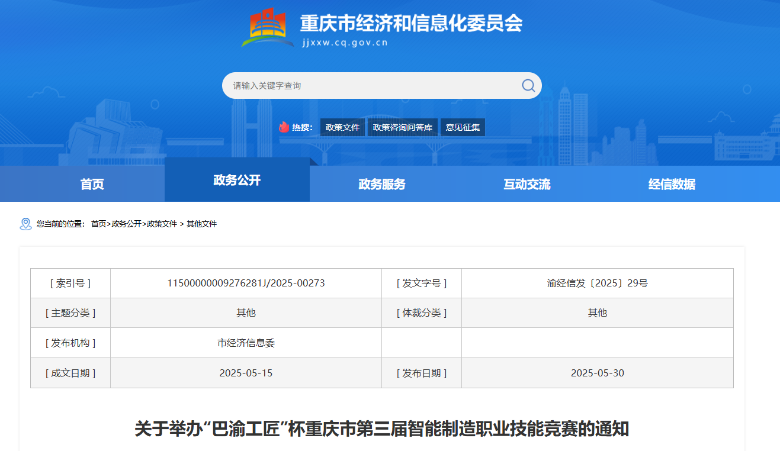Go to 首页 in the main navigation bar
The height and width of the screenshot is (451, 780).
(x=92, y=184)
